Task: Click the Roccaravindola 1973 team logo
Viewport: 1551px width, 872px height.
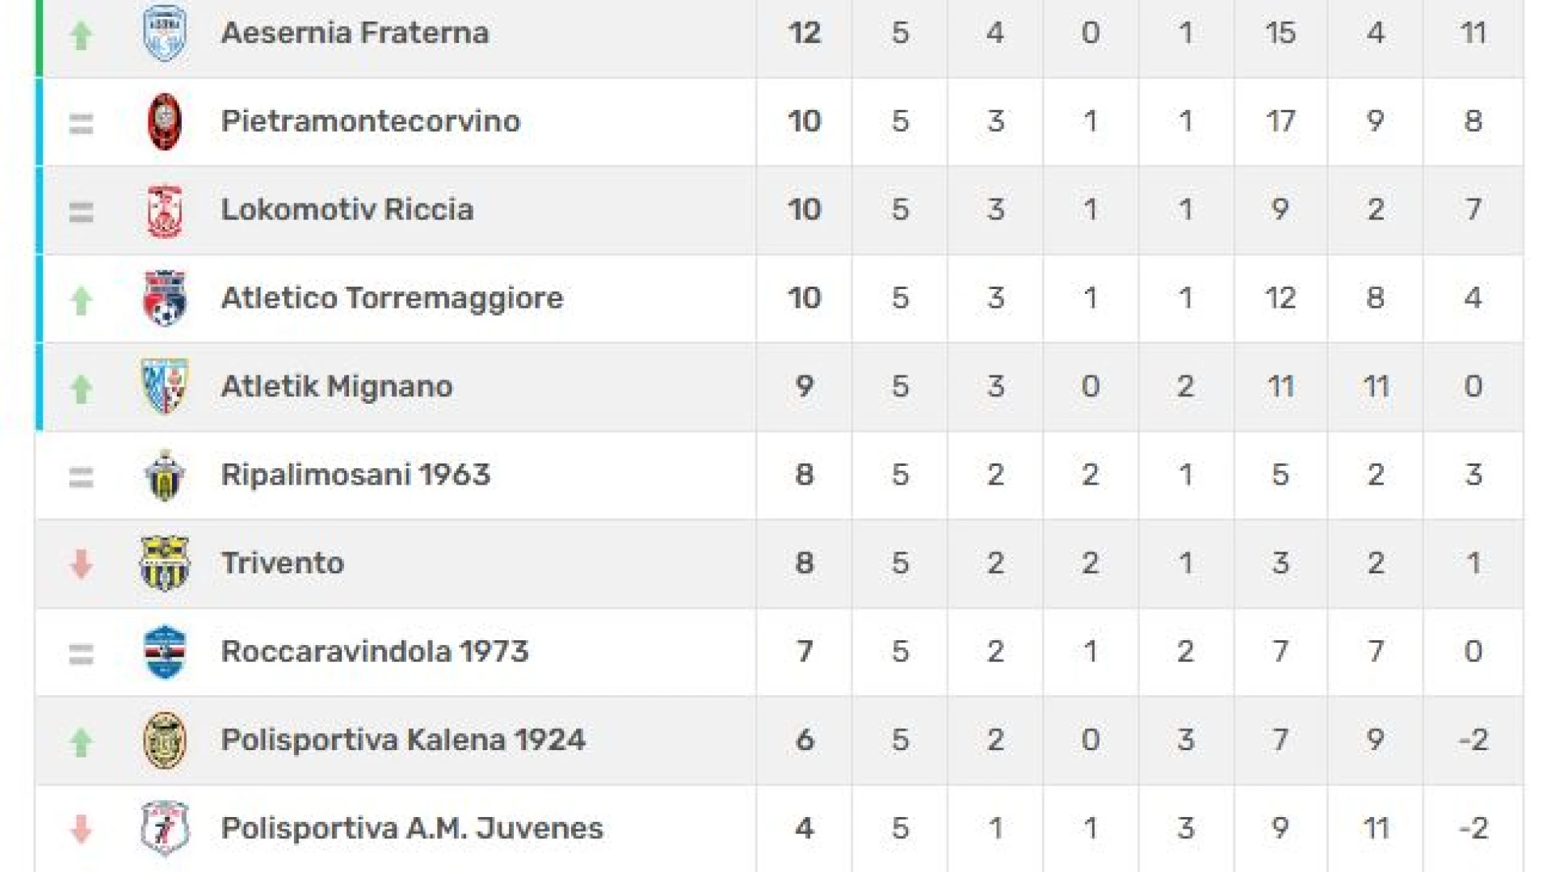Action: 165,652
